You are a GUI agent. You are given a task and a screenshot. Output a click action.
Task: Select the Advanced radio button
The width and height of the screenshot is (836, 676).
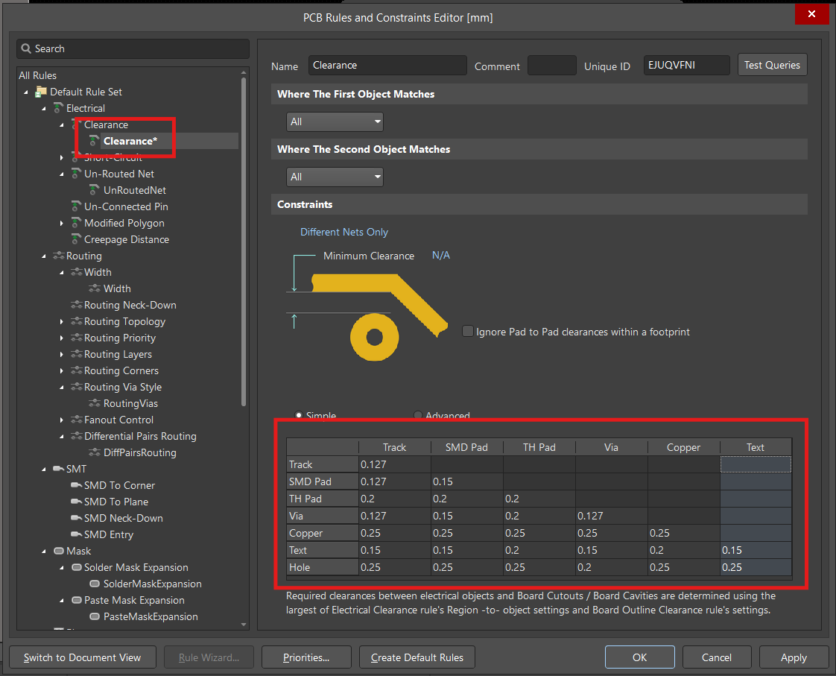[x=418, y=415]
